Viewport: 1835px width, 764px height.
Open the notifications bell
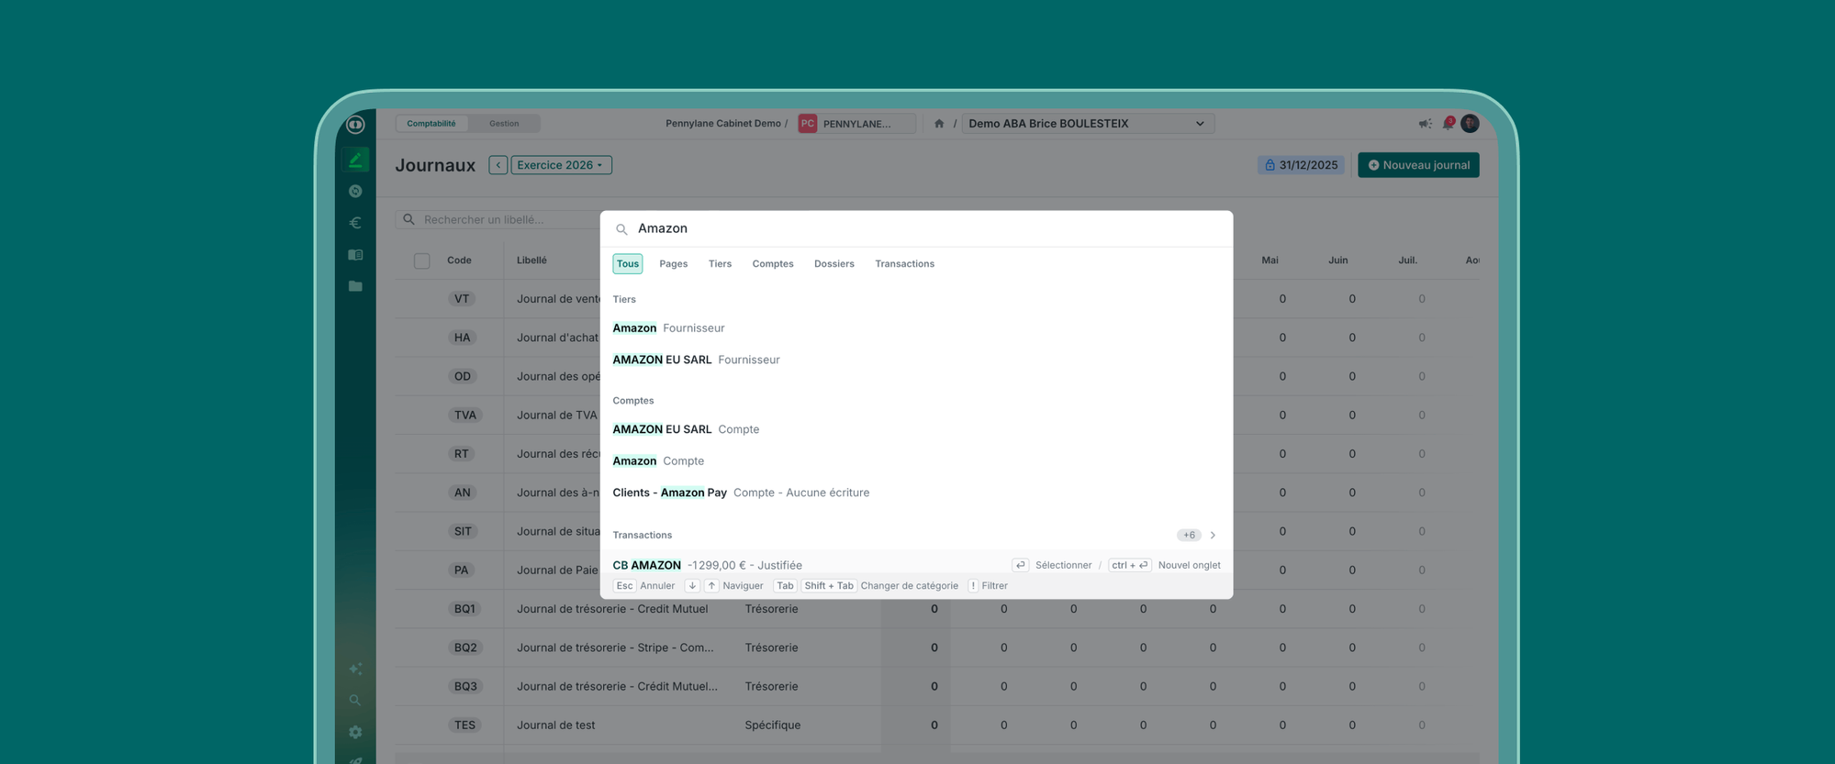click(x=1448, y=124)
